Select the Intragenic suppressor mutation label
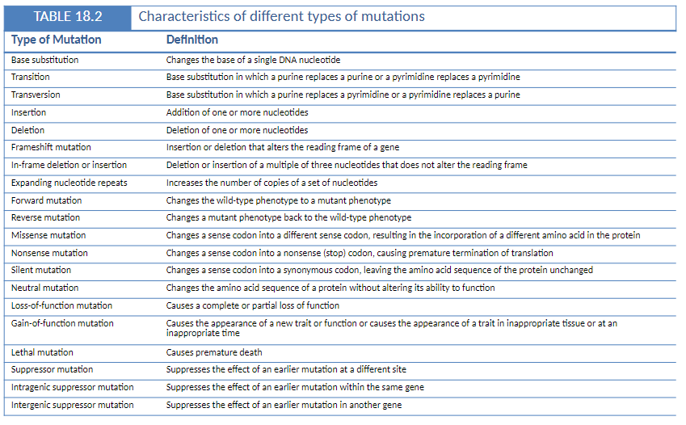This screenshot has width=686, height=425. [73, 387]
